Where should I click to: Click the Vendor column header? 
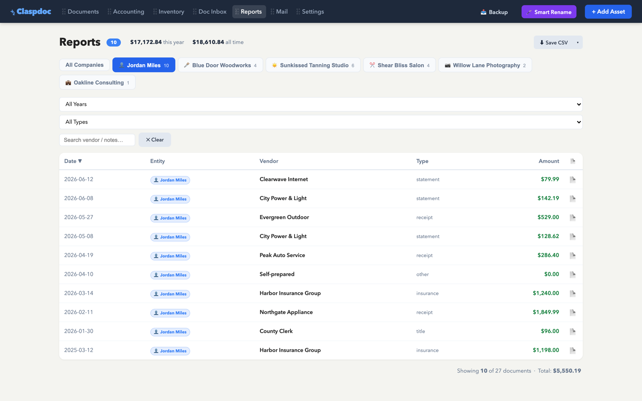pos(269,161)
